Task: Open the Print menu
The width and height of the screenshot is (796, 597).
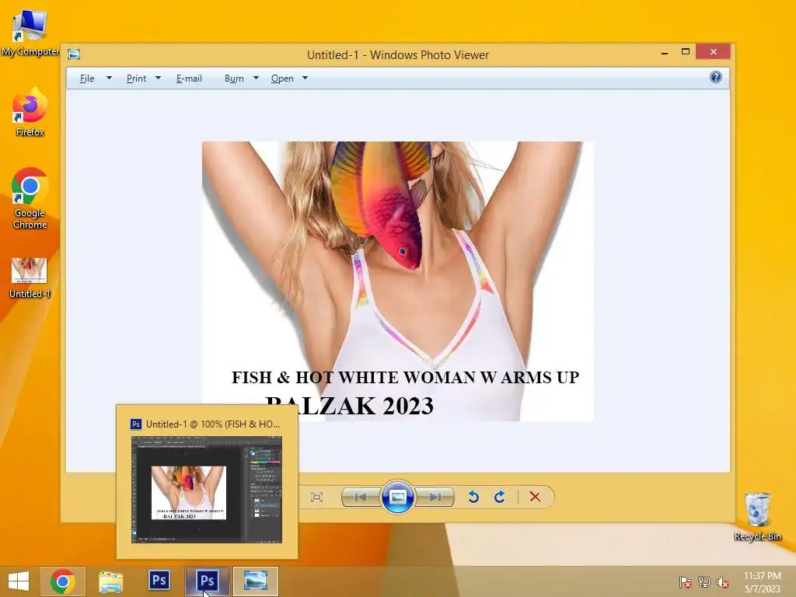Action: point(136,79)
